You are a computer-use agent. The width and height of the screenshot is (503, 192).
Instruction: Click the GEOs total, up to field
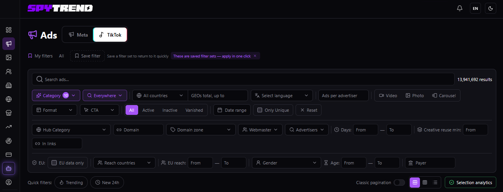pos(218,96)
